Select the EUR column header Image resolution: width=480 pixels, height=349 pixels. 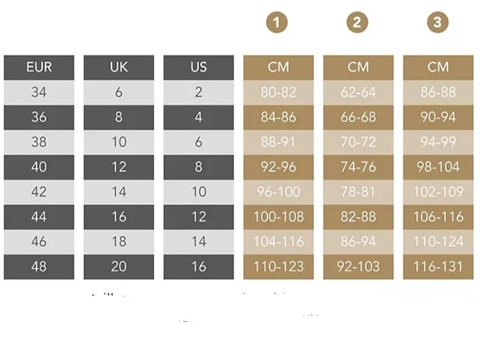(39, 67)
